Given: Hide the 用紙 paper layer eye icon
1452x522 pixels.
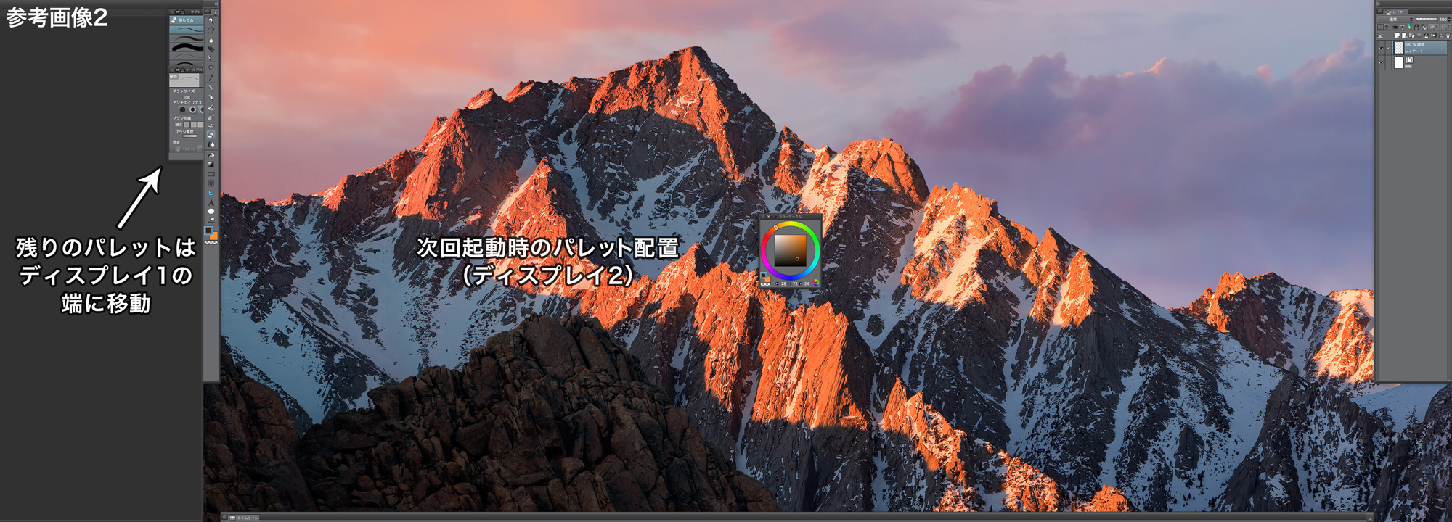Looking at the screenshot, I should (x=1382, y=63).
